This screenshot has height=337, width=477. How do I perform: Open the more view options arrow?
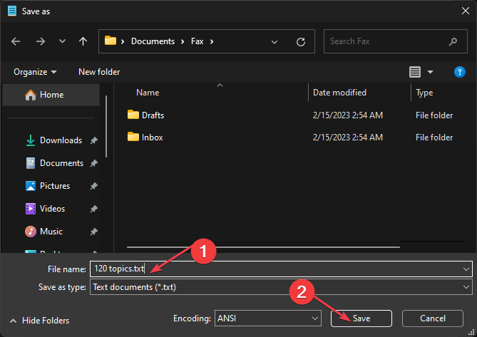(x=430, y=72)
